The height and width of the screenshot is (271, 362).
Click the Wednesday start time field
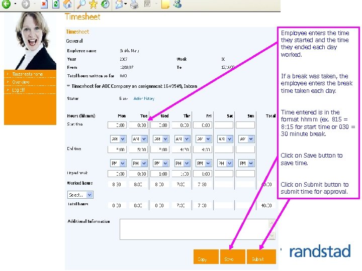tap(160, 125)
